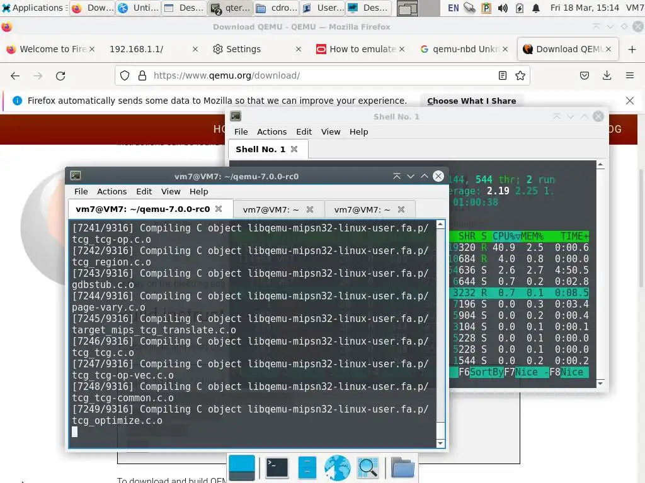645x483 pixels.
Task: Click the site padlock security icon
Action: tap(142, 75)
